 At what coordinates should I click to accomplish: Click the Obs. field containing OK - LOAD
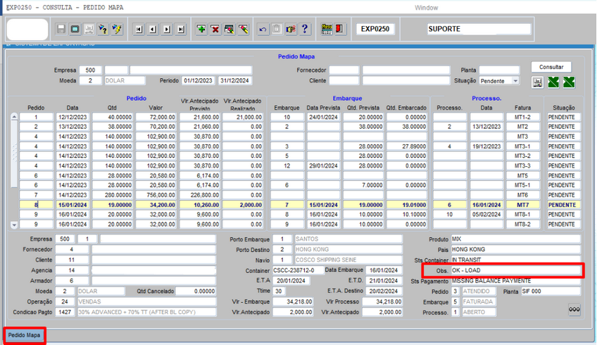point(516,270)
